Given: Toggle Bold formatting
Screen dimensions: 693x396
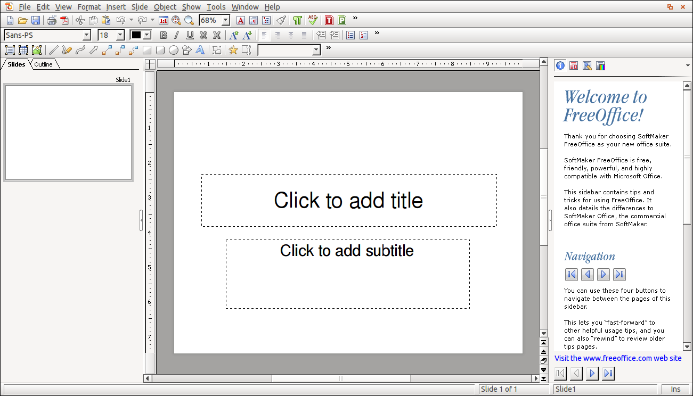Looking at the screenshot, I should 164,35.
